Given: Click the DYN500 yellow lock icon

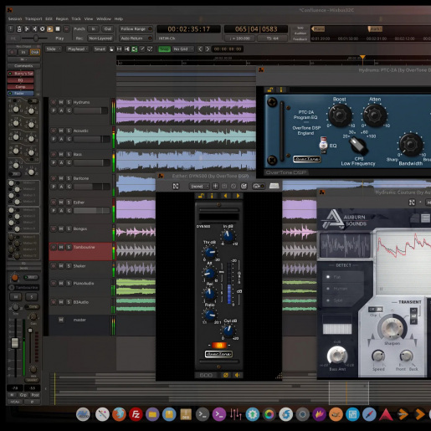Looking at the screenshot, I should [201, 196].
